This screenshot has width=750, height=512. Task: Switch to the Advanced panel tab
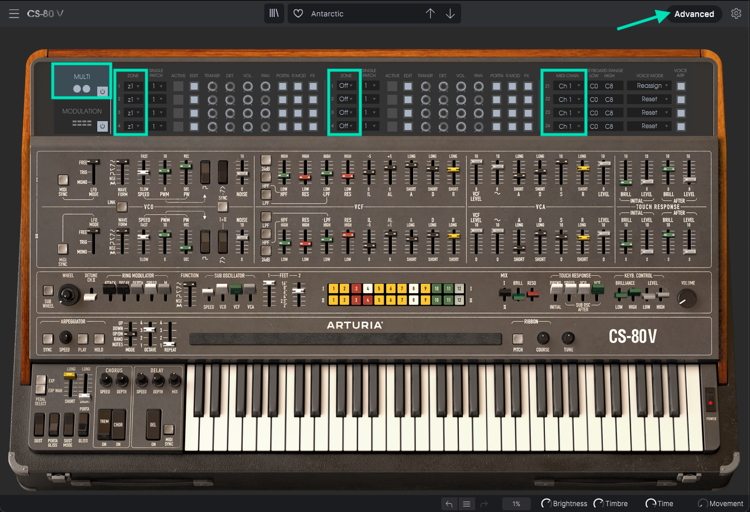(x=694, y=13)
